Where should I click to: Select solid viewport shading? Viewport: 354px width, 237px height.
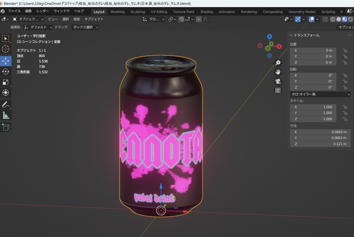[339, 19]
